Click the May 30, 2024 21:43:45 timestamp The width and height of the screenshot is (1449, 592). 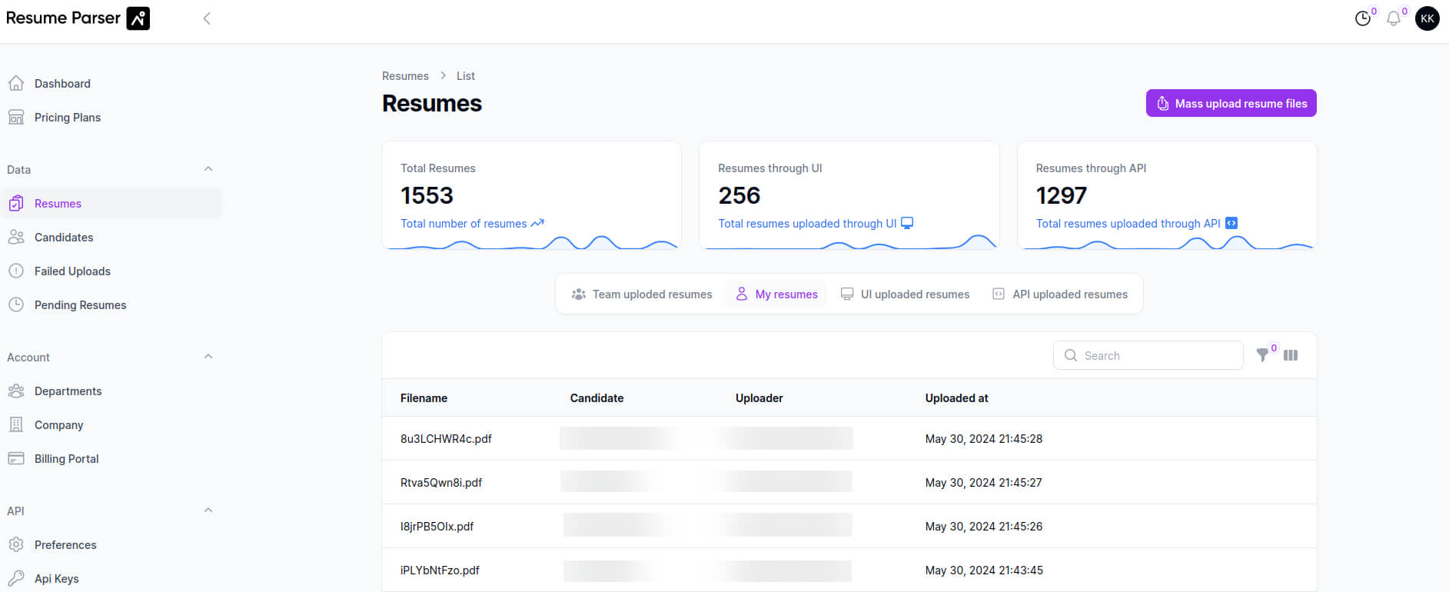click(x=983, y=570)
